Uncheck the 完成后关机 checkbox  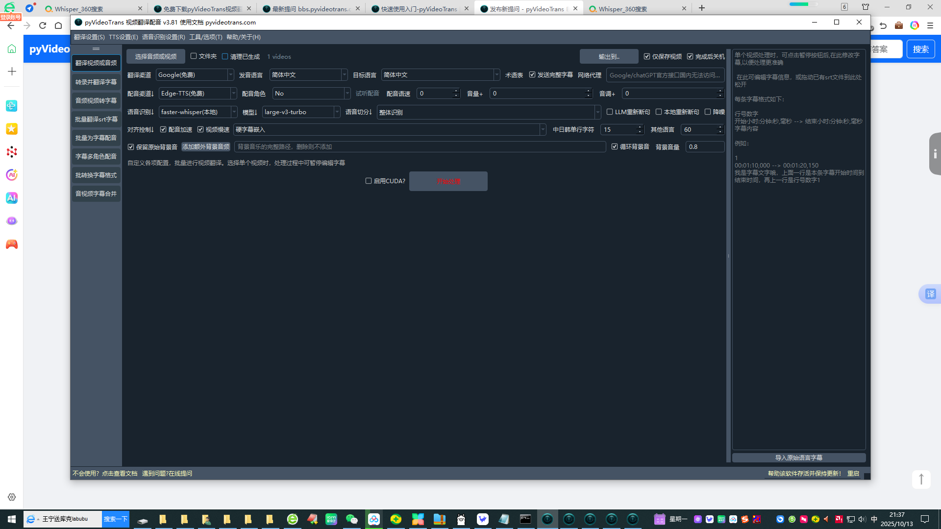pos(690,57)
